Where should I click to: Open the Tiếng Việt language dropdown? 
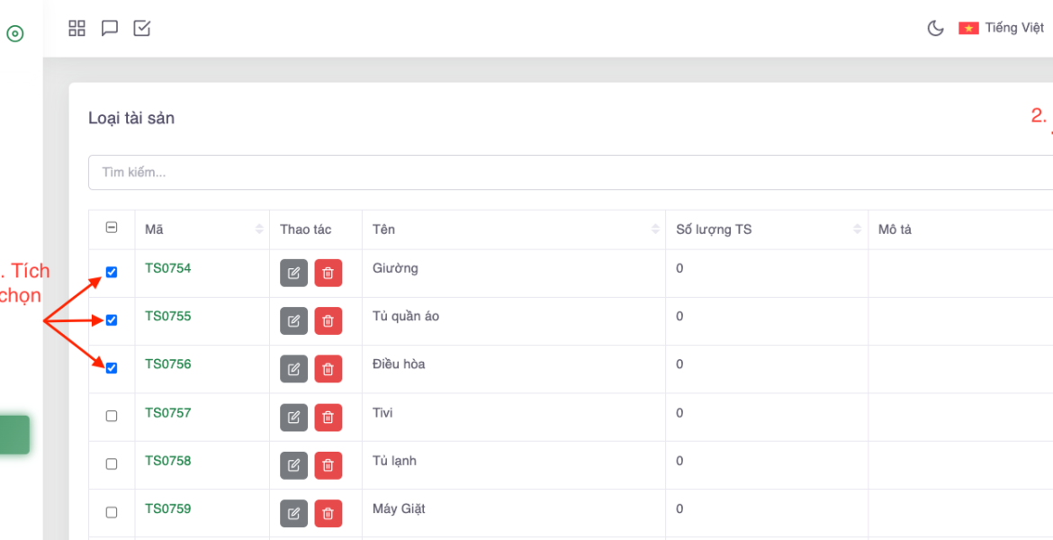coord(1002,28)
